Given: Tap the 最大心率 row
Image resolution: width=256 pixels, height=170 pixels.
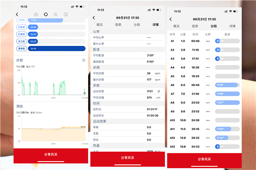Looking at the screenshot, I should pos(128,44).
